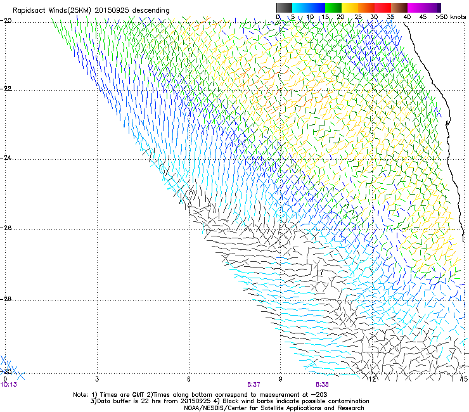
Task: Click the purple time stamp '10:13'
Action: pyautogui.click(x=9, y=385)
